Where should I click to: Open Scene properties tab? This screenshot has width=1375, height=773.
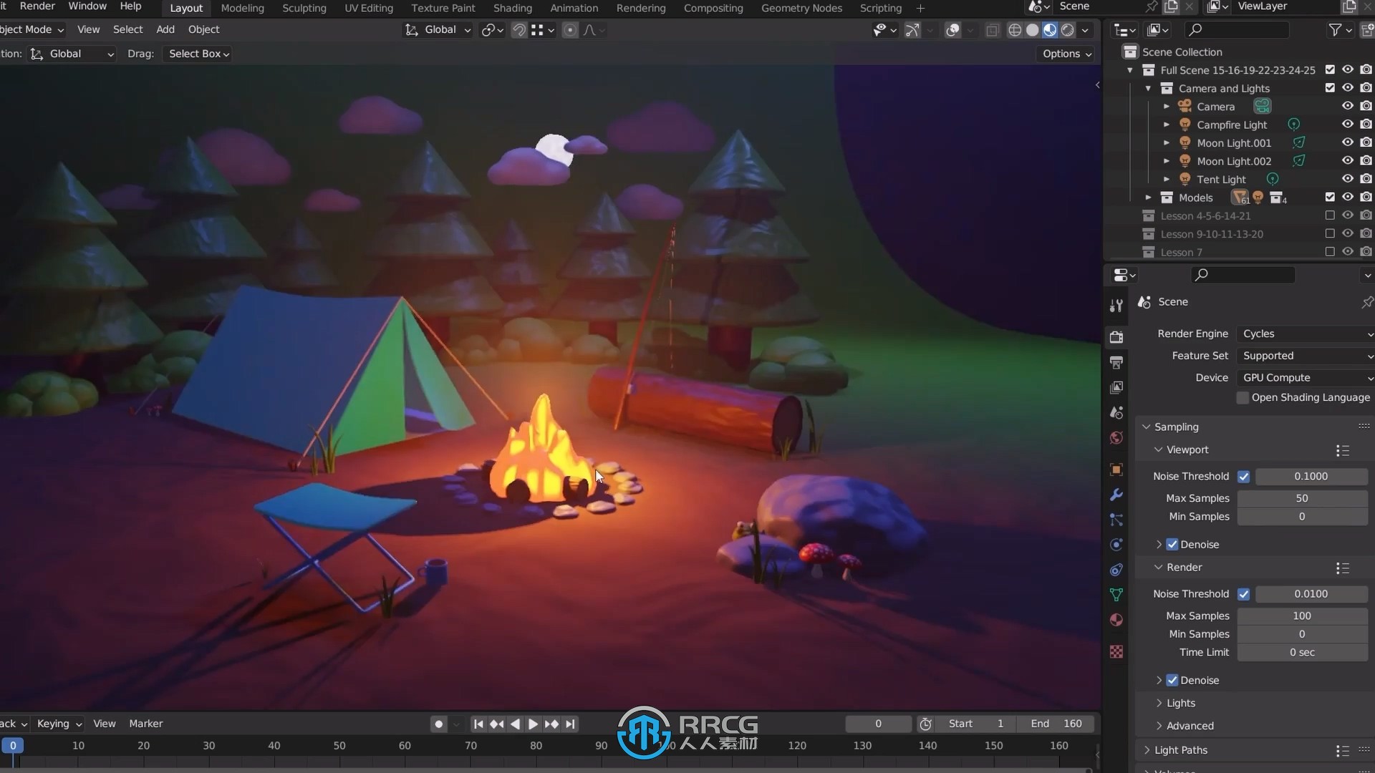[x=1116, y=412]
